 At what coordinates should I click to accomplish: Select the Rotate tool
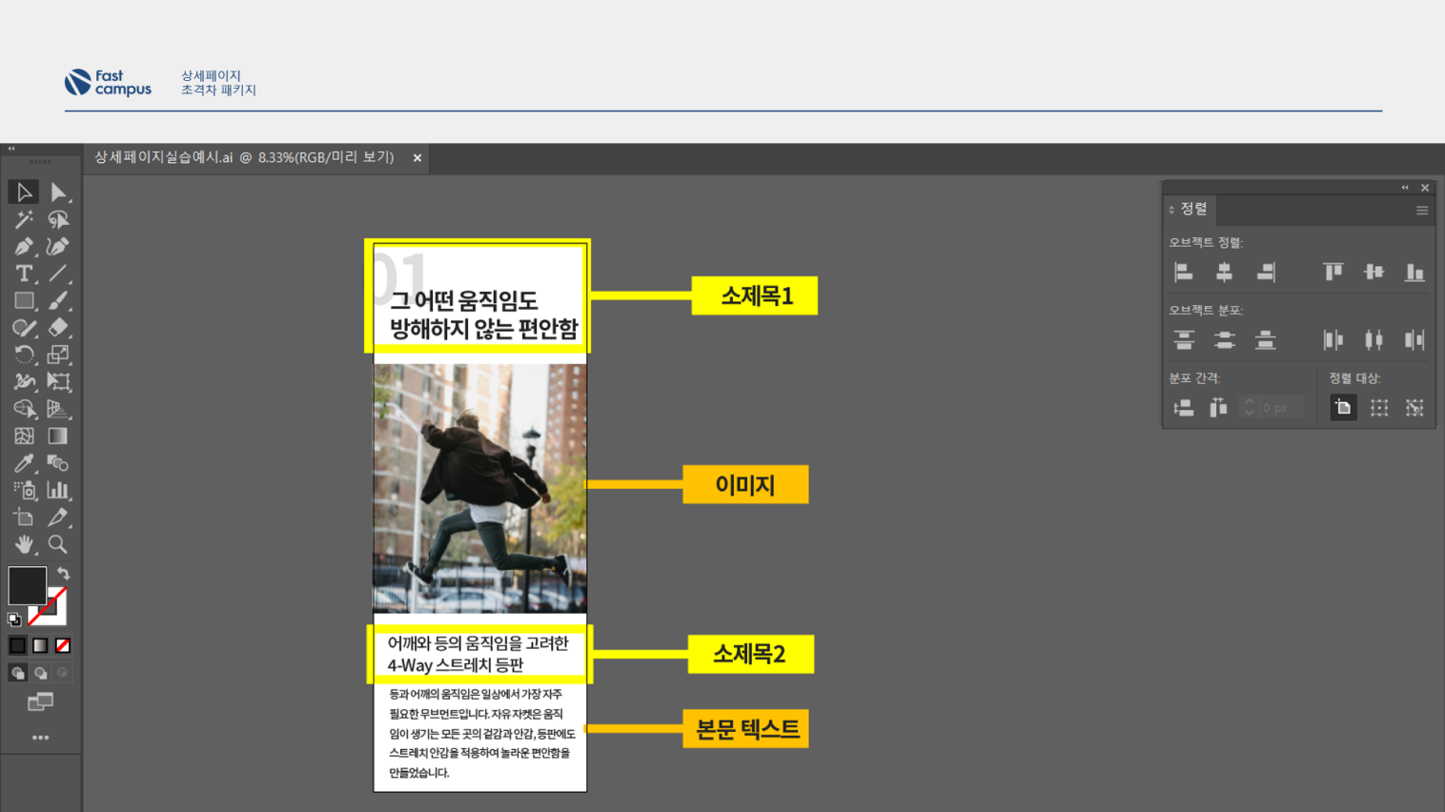[x=24, y=355]
